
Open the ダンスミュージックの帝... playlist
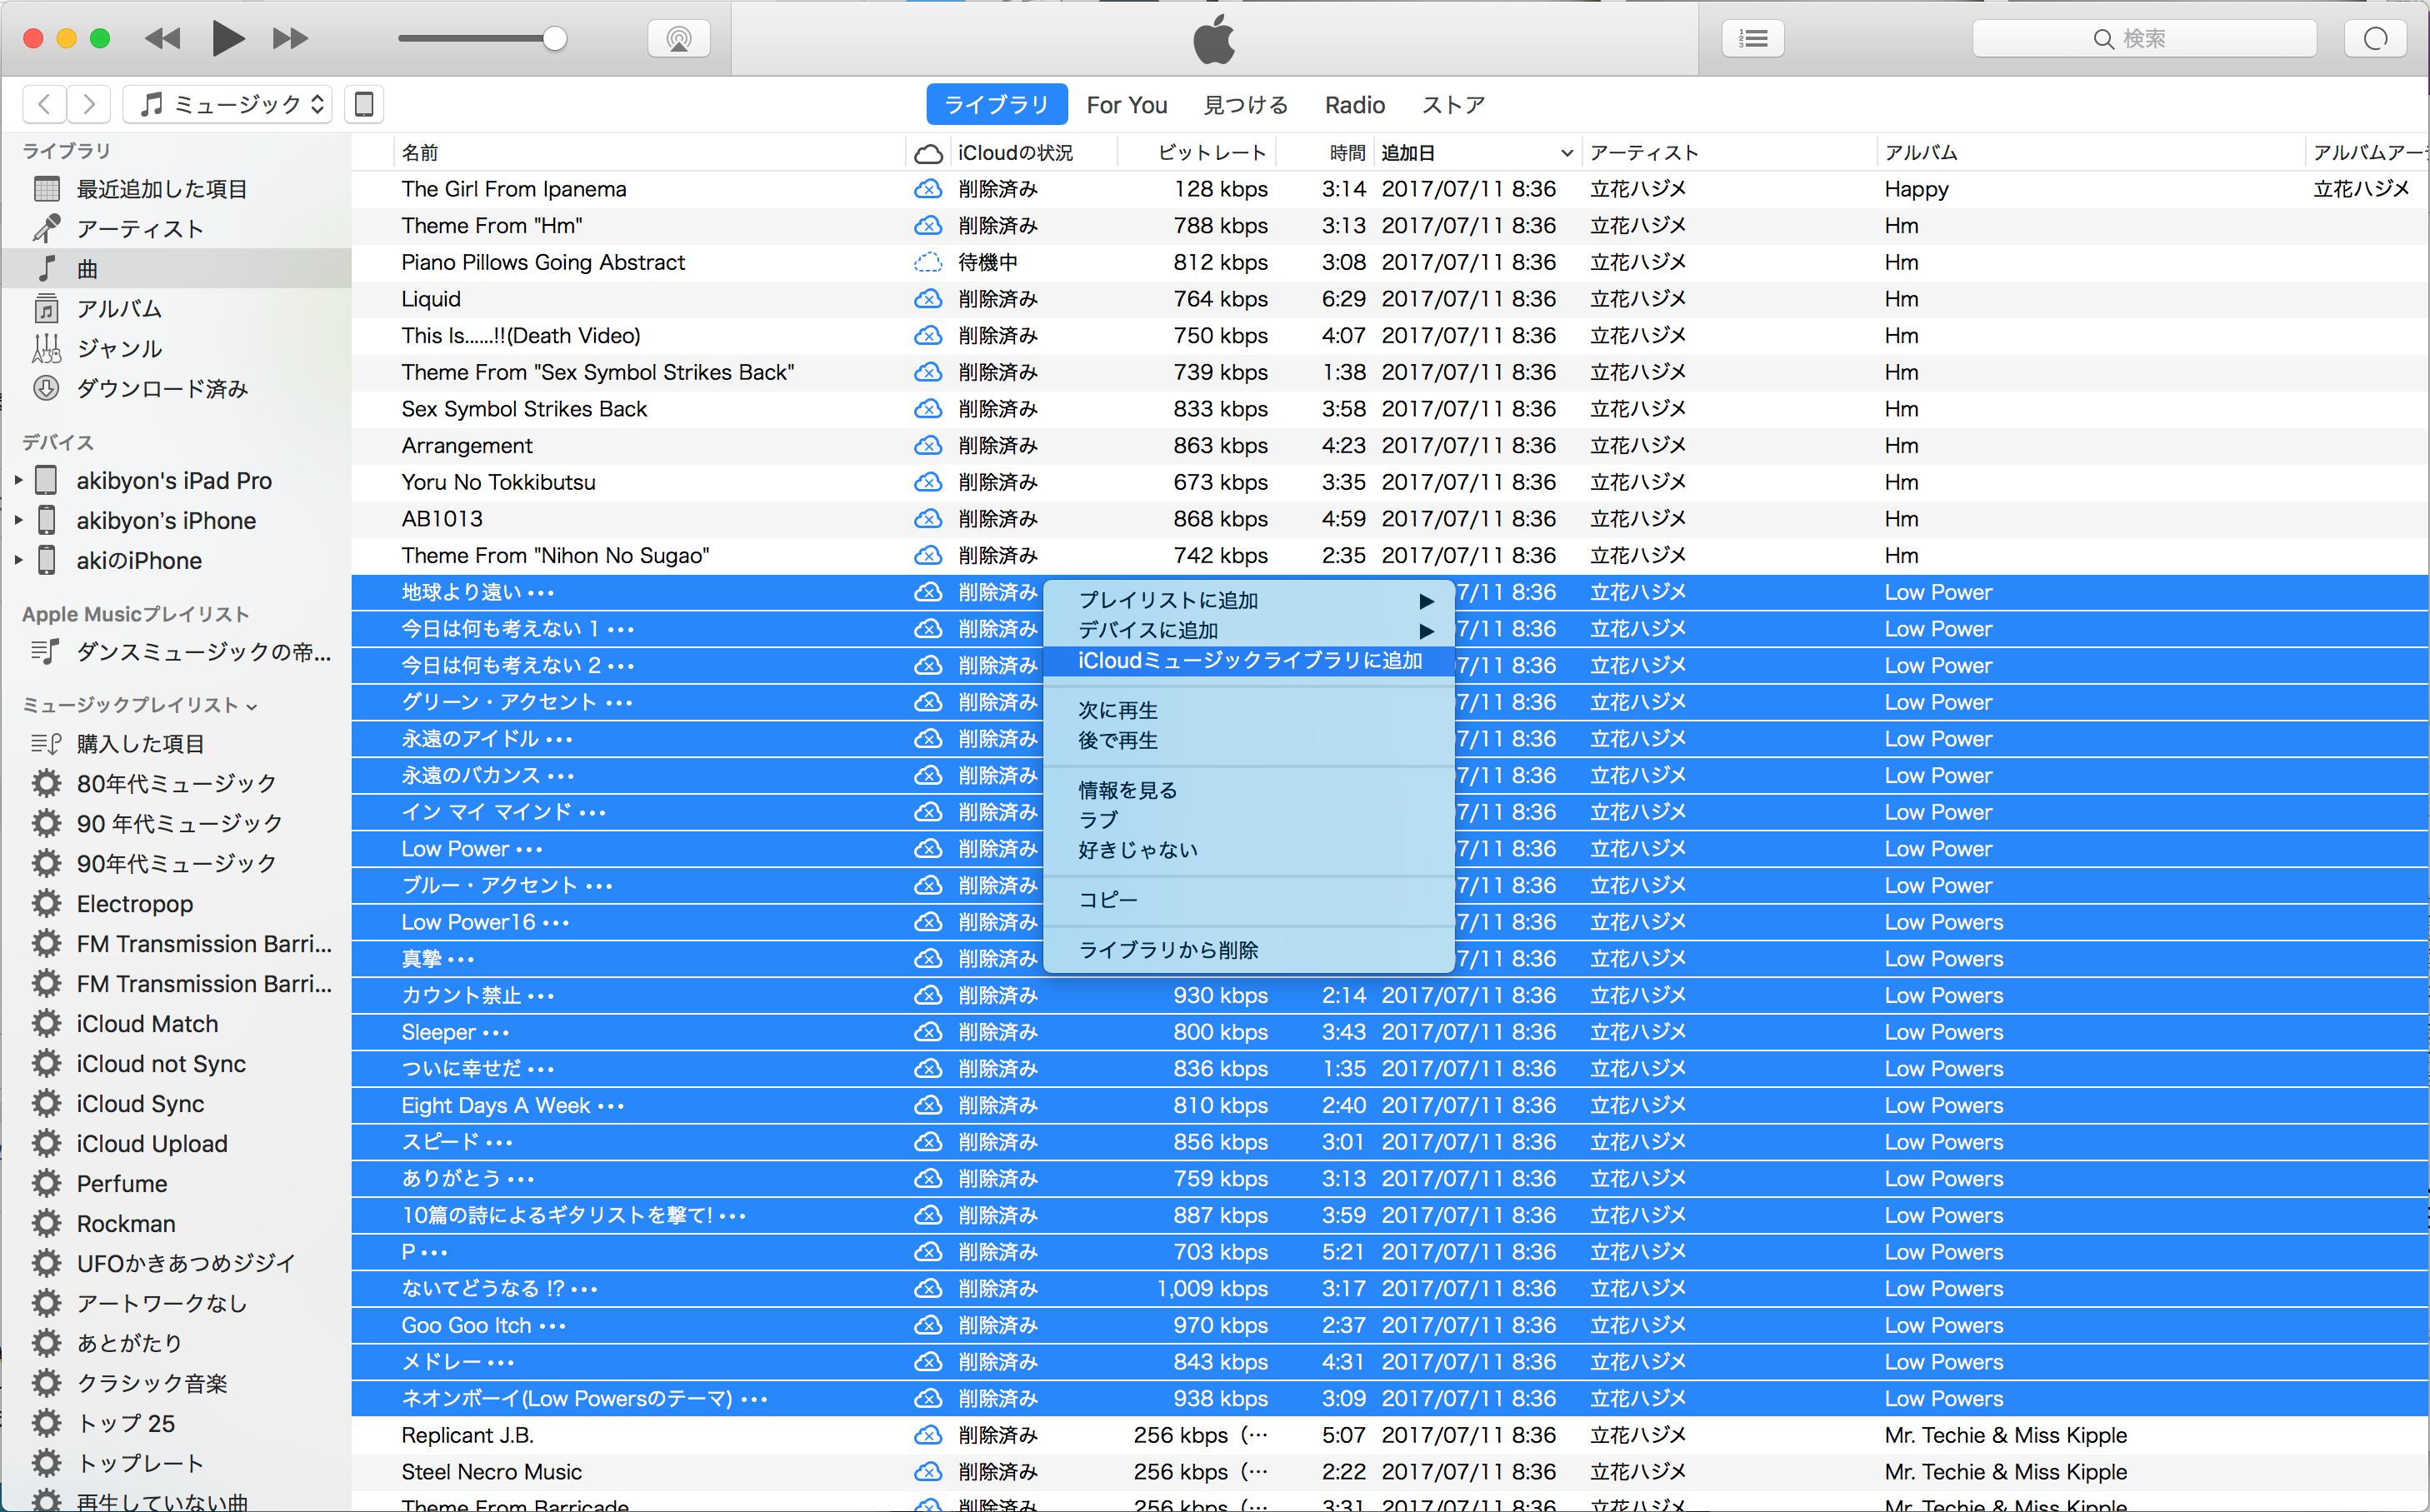pos(176,653)
